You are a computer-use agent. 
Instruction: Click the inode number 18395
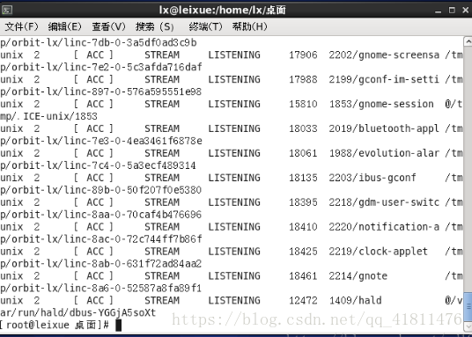pyautogui.click(x=303, y=202)
